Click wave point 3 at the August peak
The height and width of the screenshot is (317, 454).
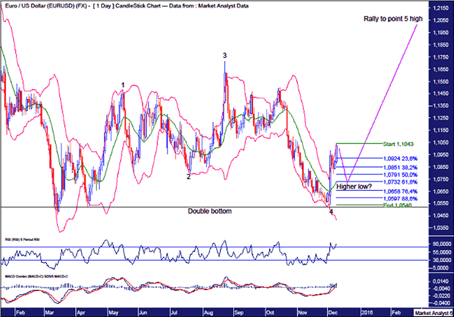pos(225,55)
